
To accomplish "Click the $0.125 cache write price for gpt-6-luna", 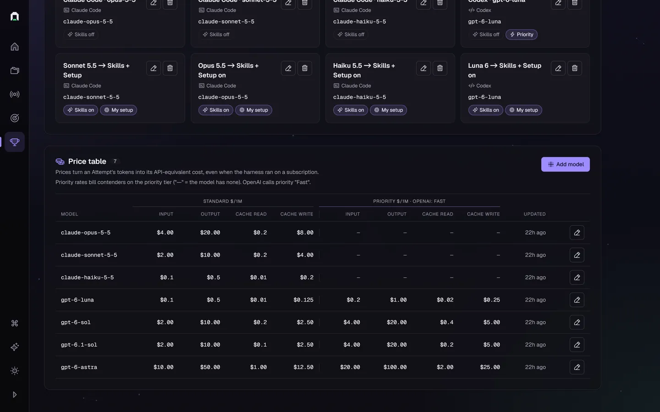I will pos(303,300).
